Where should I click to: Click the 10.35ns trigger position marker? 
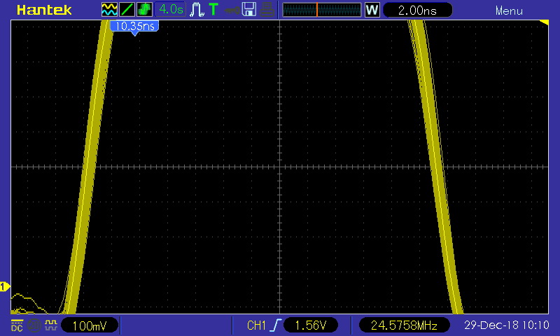(x=134, y=27)
